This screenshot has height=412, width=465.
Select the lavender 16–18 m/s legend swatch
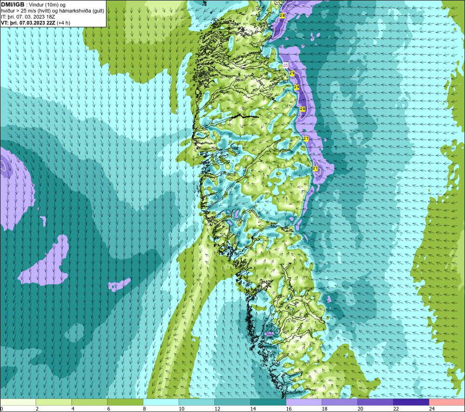coord(304,402)
